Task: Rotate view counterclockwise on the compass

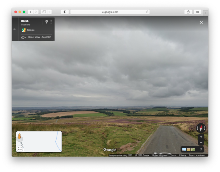Action: coord(198,128)
